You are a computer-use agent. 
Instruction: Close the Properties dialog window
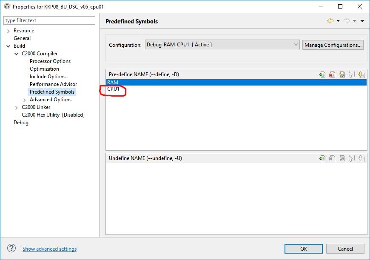[x=360, y=6]
